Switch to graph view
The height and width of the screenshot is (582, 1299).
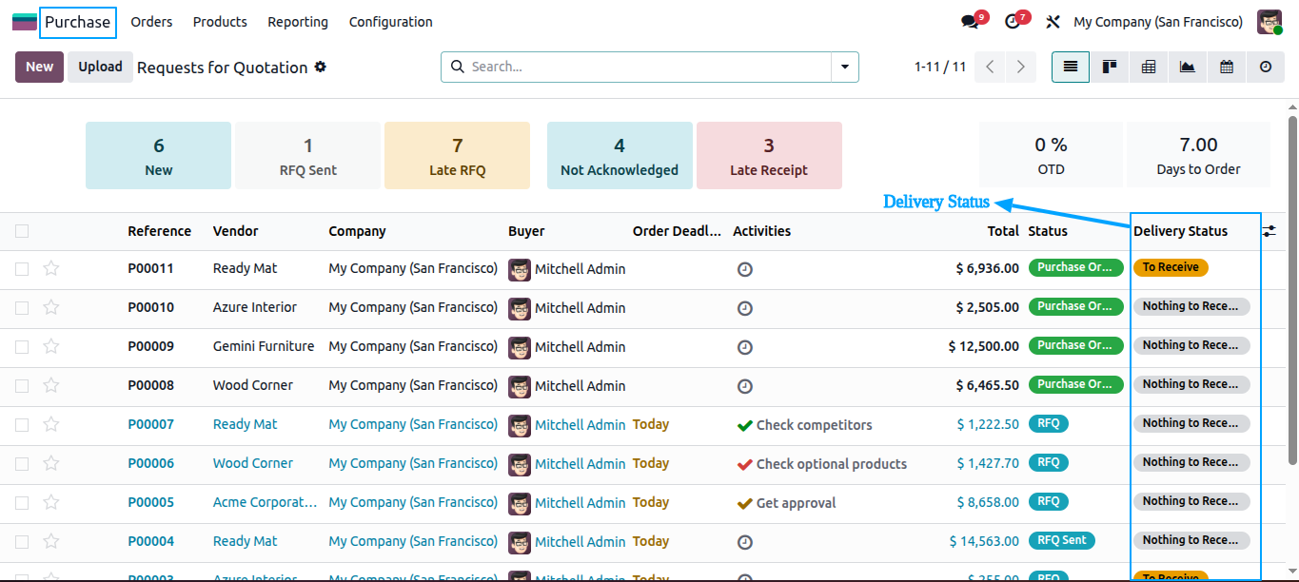click(1188, 67)
